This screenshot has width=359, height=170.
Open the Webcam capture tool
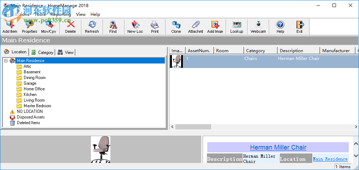point(258,27)
